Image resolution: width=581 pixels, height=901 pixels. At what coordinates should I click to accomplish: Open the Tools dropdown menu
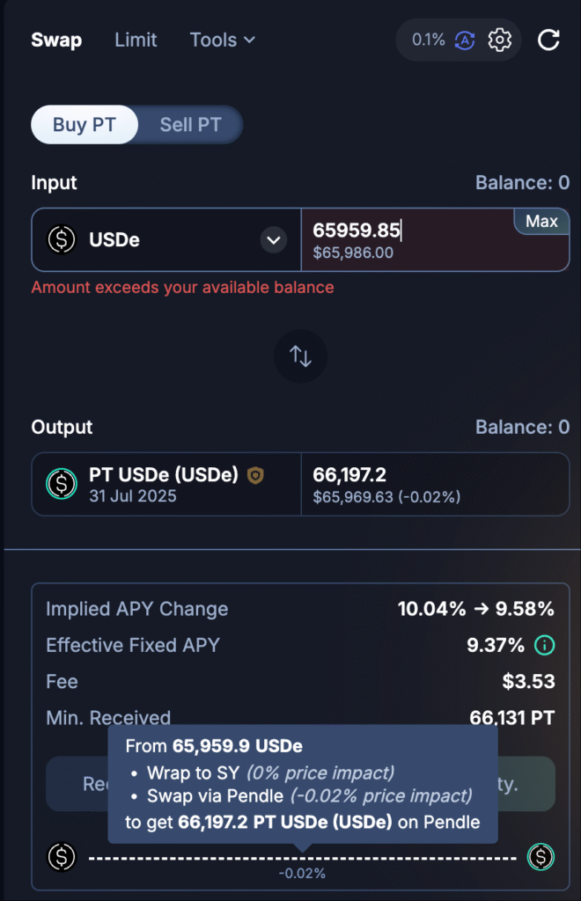pos(223,40)
